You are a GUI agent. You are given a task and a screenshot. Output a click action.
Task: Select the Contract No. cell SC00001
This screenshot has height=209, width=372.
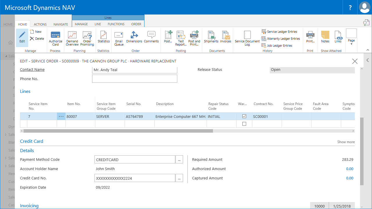[x=267, y=116]
